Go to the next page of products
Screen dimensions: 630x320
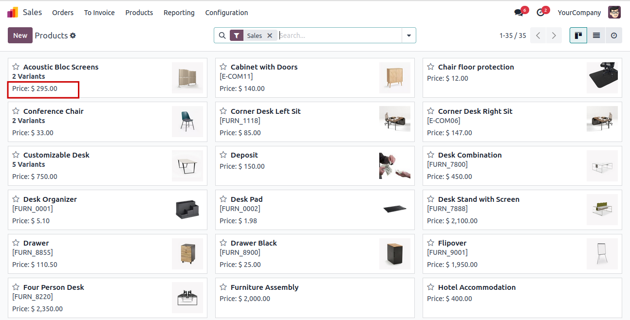pos(554,36)
